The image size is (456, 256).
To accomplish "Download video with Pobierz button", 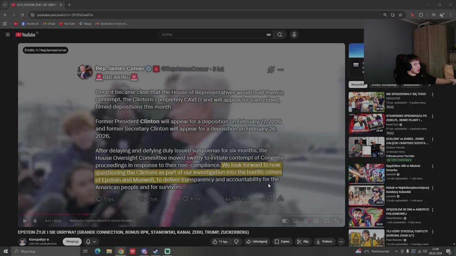I will coord(324,241).
